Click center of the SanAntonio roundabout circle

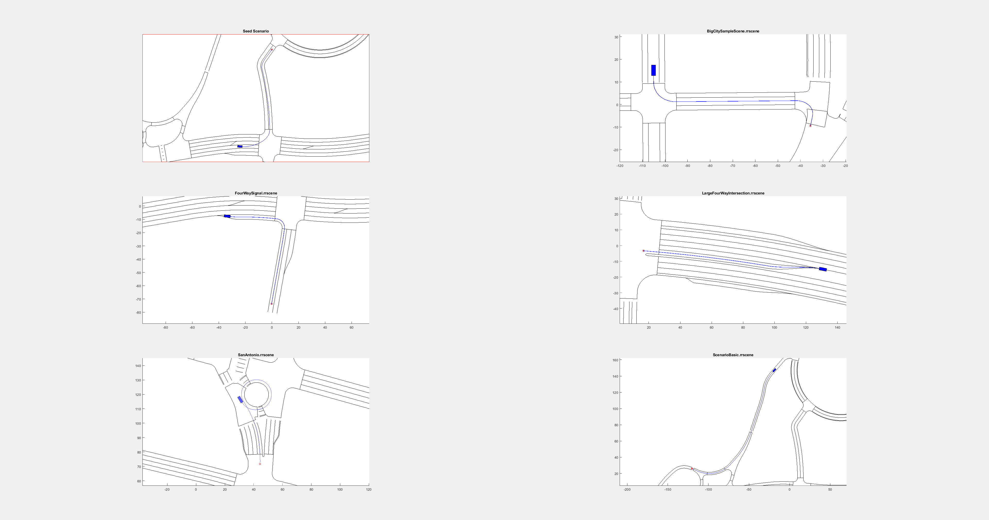256,395
